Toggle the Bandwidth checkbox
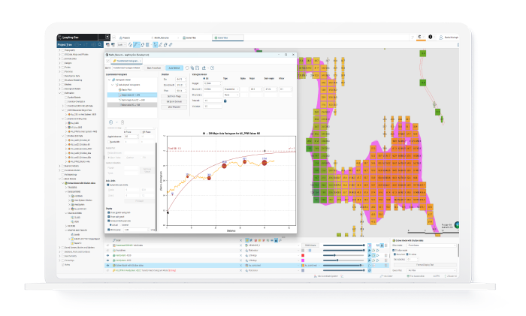 coord(109,142)
